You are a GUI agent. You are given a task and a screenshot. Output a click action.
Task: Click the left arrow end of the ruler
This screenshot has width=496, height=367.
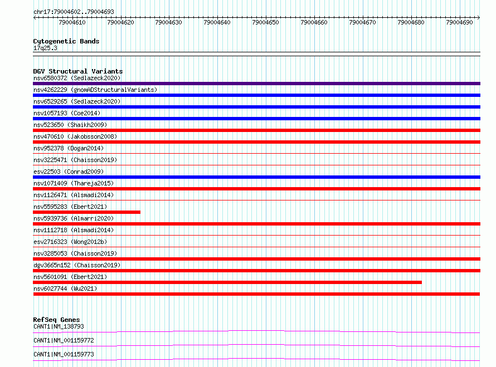tap(35, 18)
